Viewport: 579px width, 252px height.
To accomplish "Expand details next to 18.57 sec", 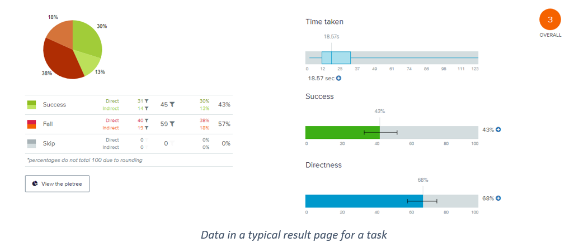I will pos(338,78).
